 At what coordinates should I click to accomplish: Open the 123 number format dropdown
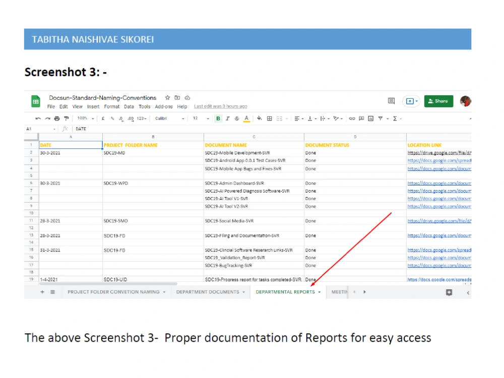tap(142, 118)
